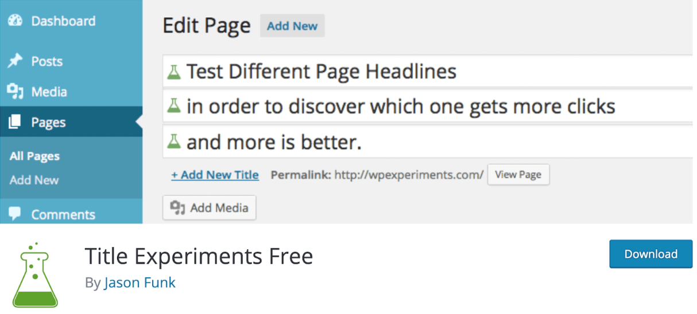The image size is (697, 314).
Task: Click the Comments speech bubble icon
Action: click(x=15, y=214)
